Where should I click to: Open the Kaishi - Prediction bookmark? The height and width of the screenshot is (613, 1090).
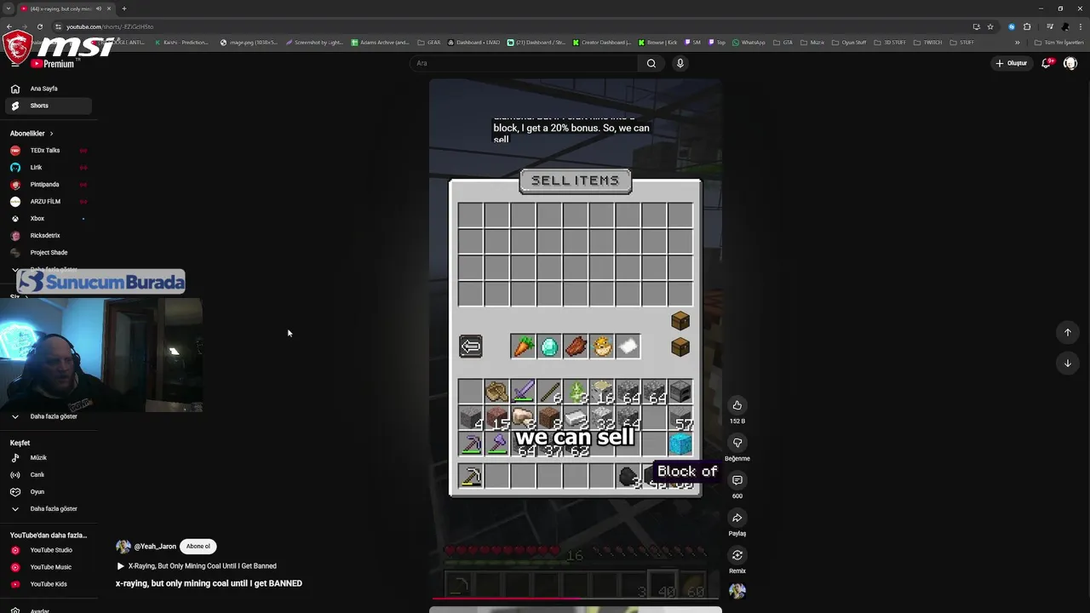coord(181,43)
